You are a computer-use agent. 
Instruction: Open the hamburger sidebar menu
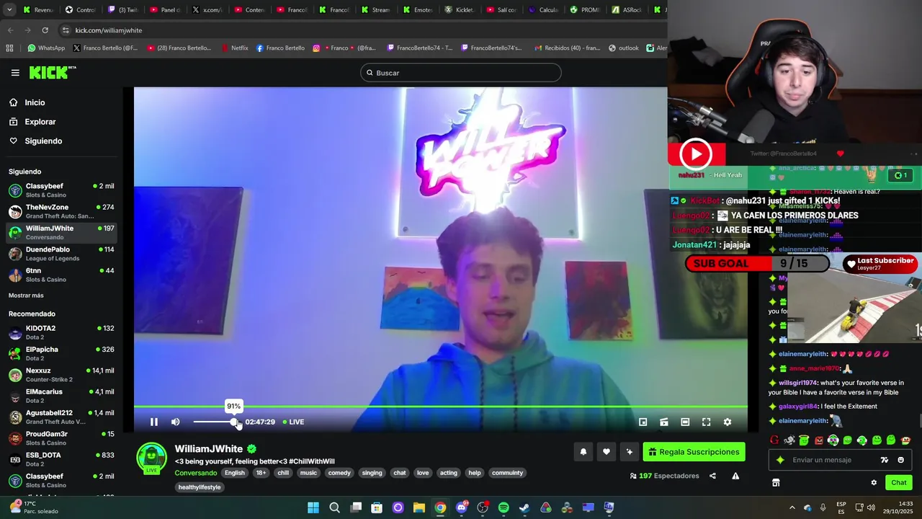(15, 73)
